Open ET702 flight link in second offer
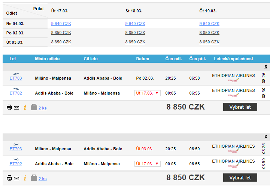The image size is (273, 188). click(16, 164)
